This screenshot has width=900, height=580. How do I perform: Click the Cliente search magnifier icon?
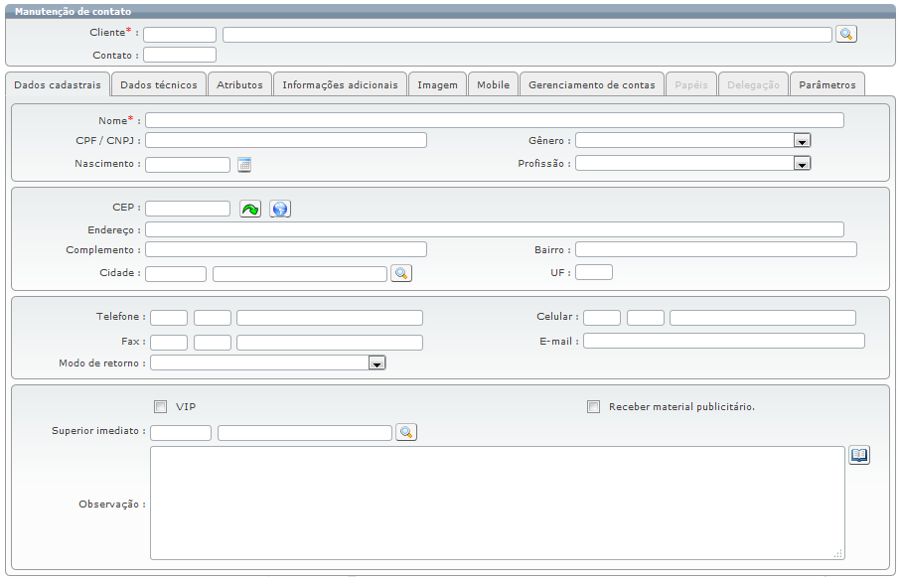click(x=845, y=34)
